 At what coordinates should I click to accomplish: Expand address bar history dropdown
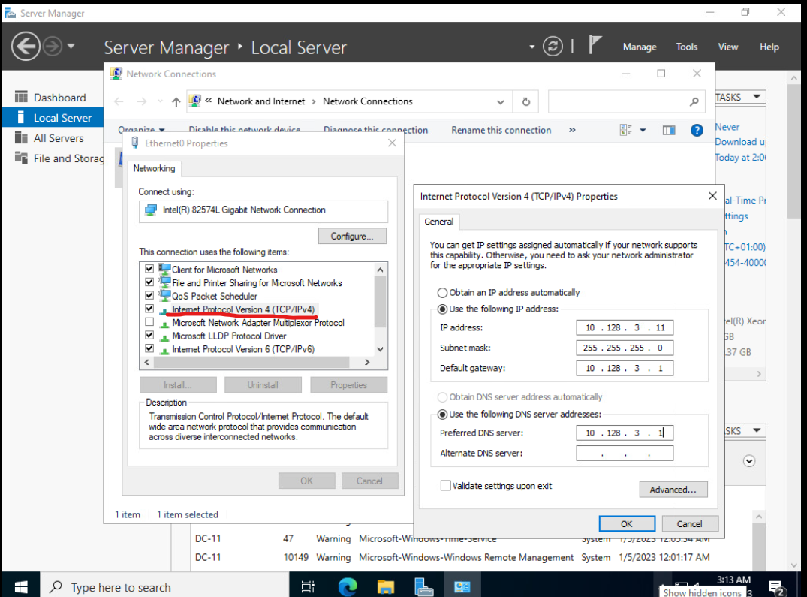[500, 102]
